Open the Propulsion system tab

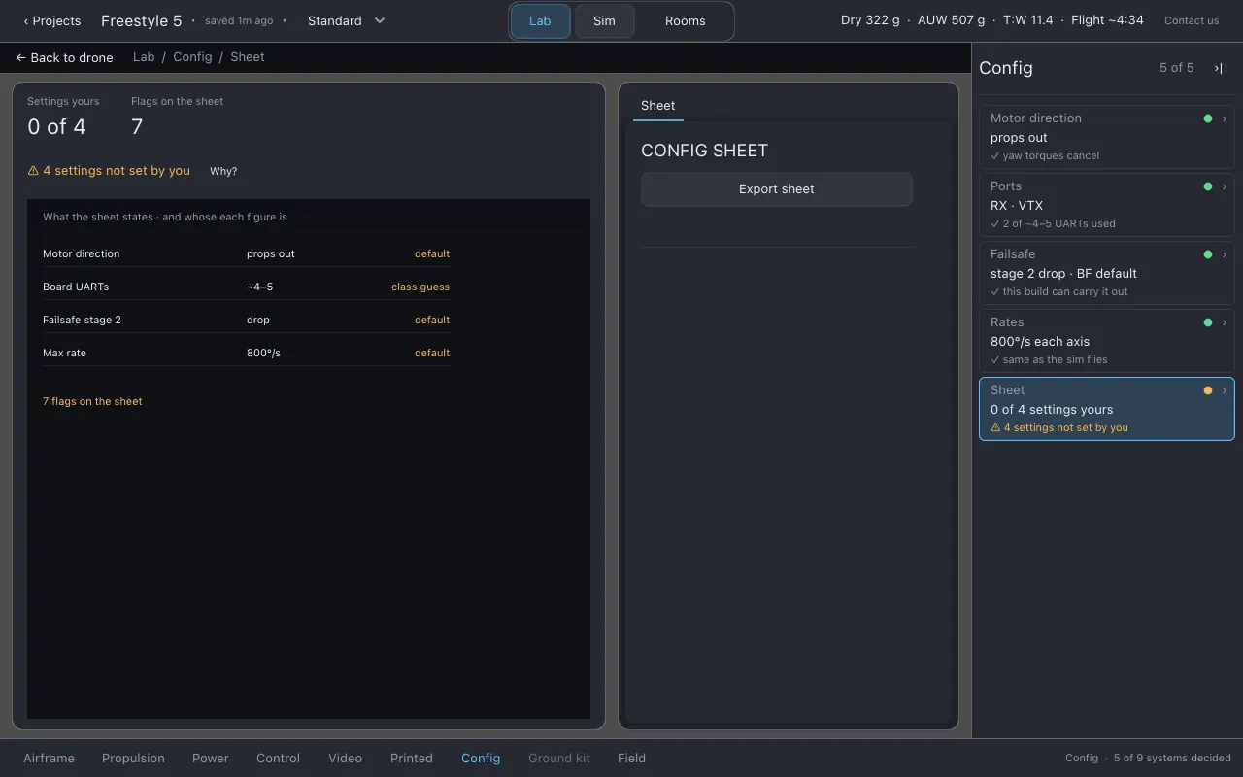tap(133, 759)
